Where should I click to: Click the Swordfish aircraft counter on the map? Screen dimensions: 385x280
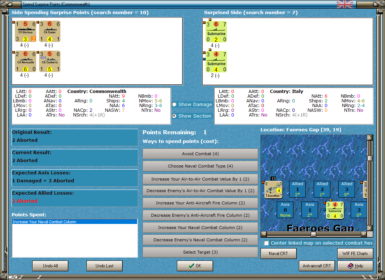pos(273,189)
